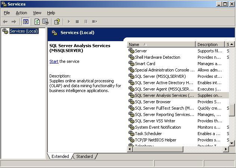
Task: Select SQL Server Reporting Services row
Action: [x=178, y=114]
